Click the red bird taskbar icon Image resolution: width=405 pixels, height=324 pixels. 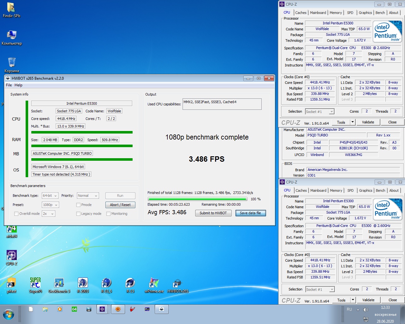click(133, 309)
